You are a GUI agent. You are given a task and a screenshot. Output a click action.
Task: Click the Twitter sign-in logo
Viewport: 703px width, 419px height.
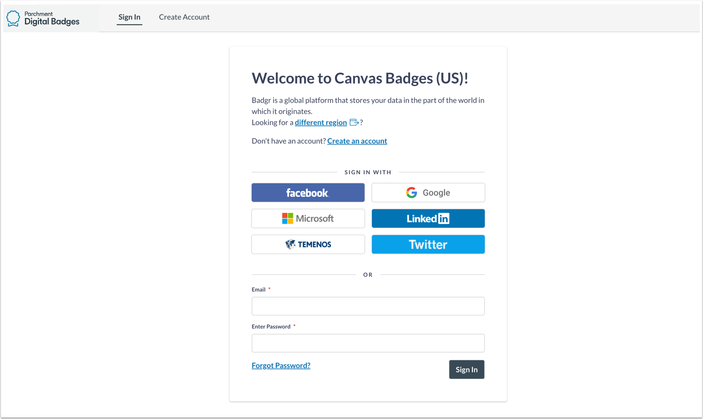coord(428,244)
